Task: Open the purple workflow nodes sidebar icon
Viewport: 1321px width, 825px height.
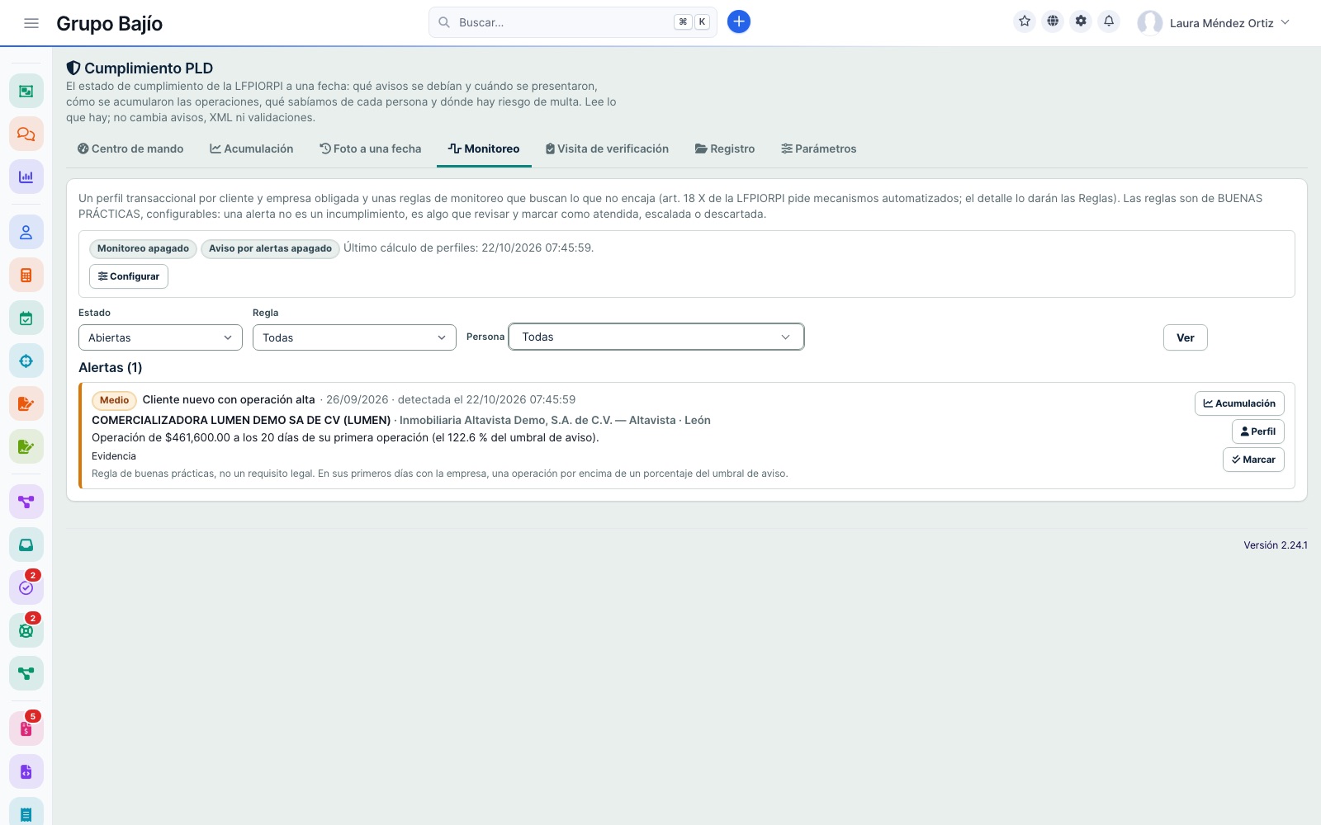Action: [x=26, y=502]
